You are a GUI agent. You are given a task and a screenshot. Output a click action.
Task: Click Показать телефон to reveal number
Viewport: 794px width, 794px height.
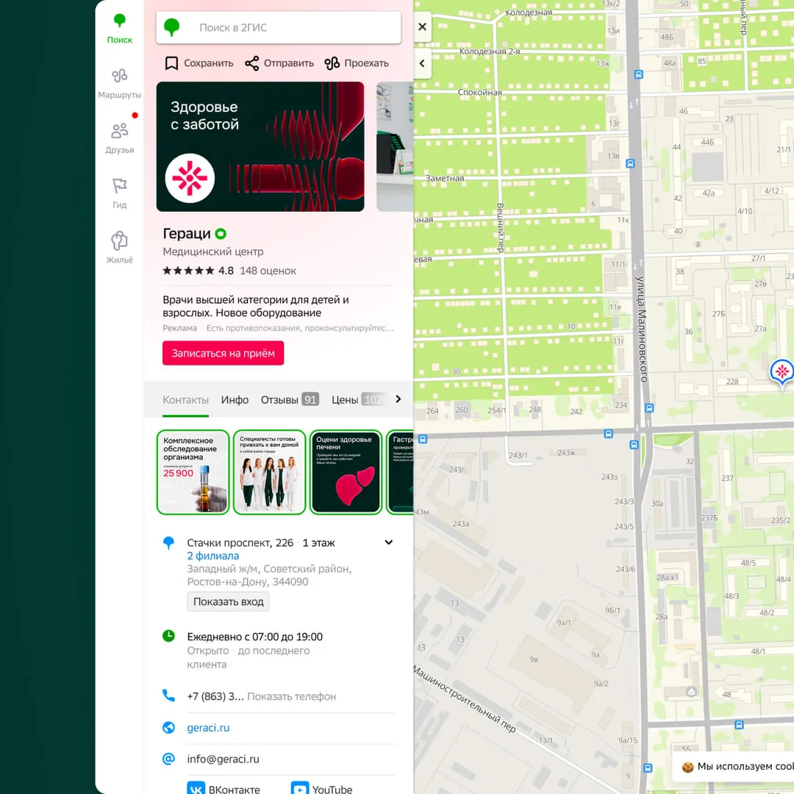click(292, 696)
